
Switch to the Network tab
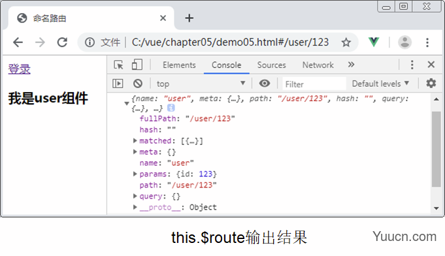pos(318,65)
